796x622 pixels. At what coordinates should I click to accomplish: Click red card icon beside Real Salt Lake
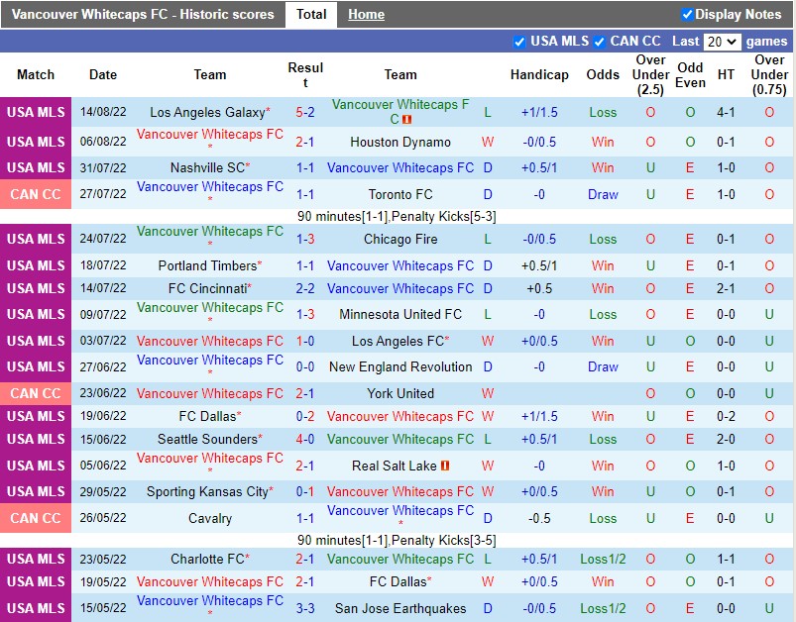click(445, 466)
